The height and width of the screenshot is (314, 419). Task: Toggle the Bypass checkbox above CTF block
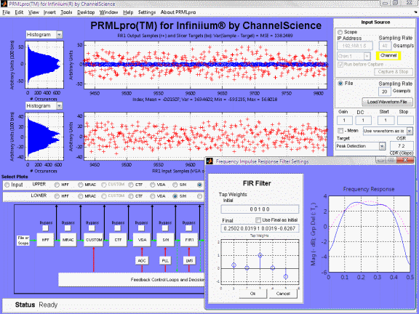117,228
